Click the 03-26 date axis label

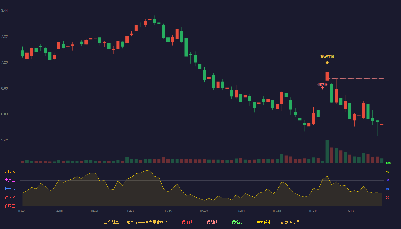point(22,211)
